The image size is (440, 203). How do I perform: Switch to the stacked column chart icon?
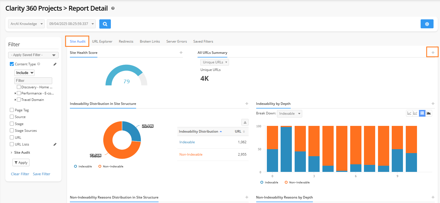422,113
